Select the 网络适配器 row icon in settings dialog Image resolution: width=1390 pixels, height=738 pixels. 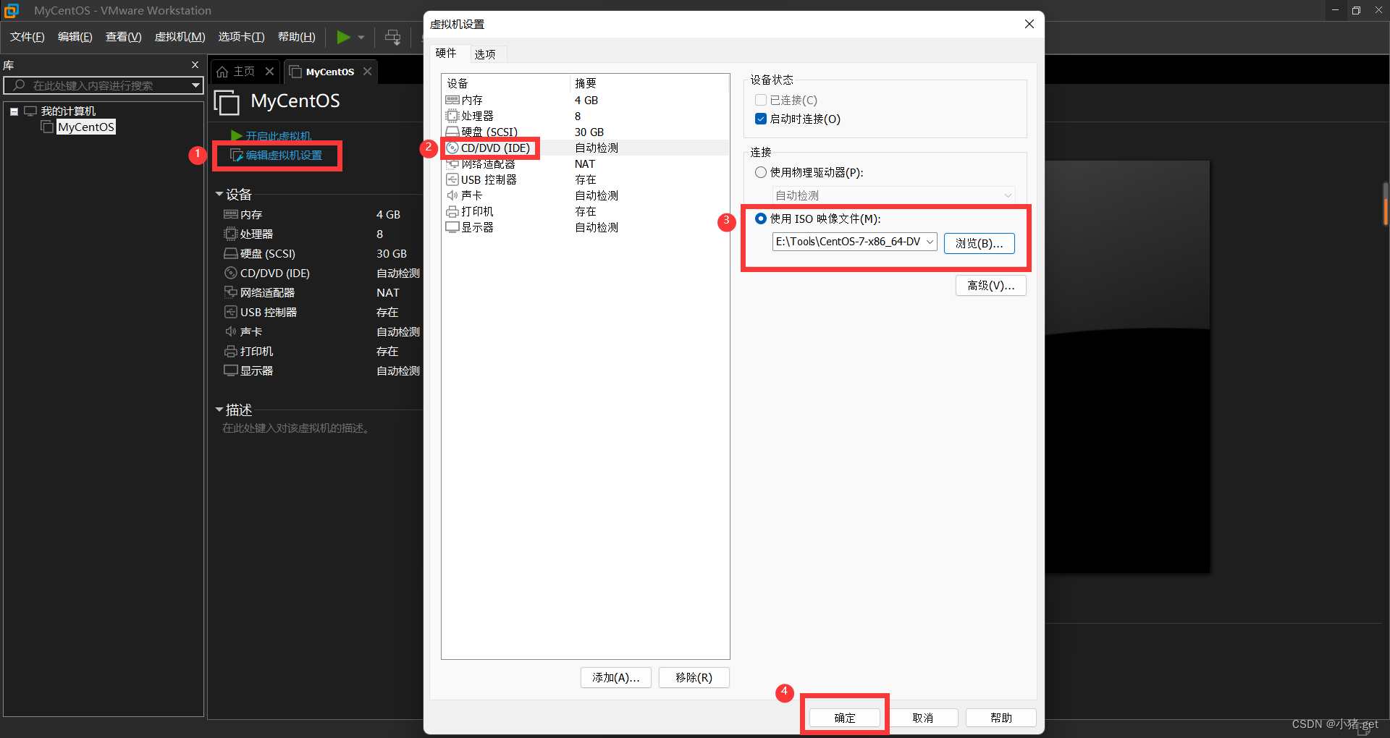[452, 164]
